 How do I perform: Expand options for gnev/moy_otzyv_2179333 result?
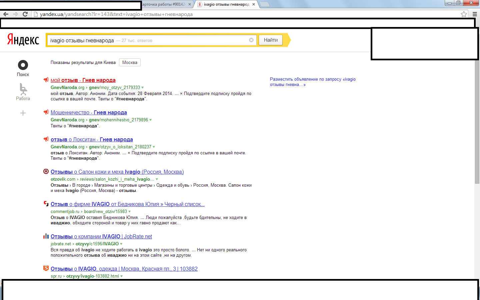pos(143,88)
